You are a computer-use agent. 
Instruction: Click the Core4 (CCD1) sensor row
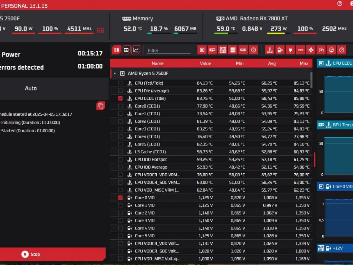(211, 137)
